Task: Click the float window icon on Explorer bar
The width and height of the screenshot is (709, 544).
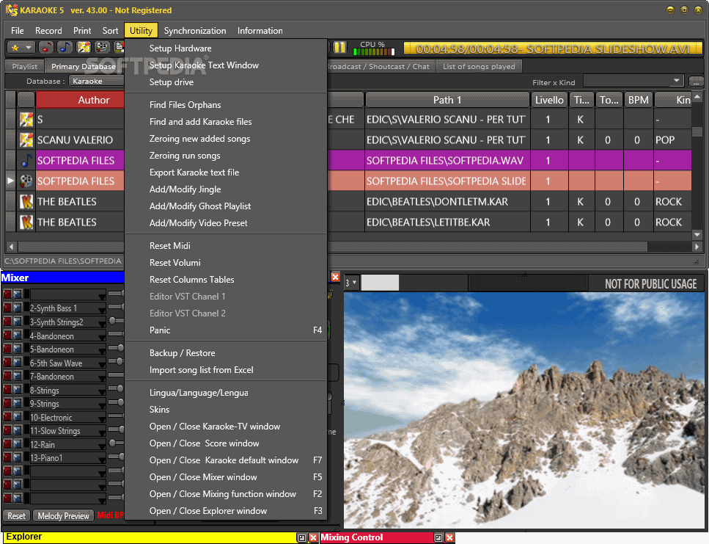Action: (x=302, y=537)
